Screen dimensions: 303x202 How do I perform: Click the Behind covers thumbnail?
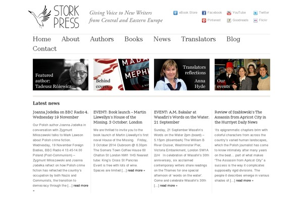[x=121, y=74]
